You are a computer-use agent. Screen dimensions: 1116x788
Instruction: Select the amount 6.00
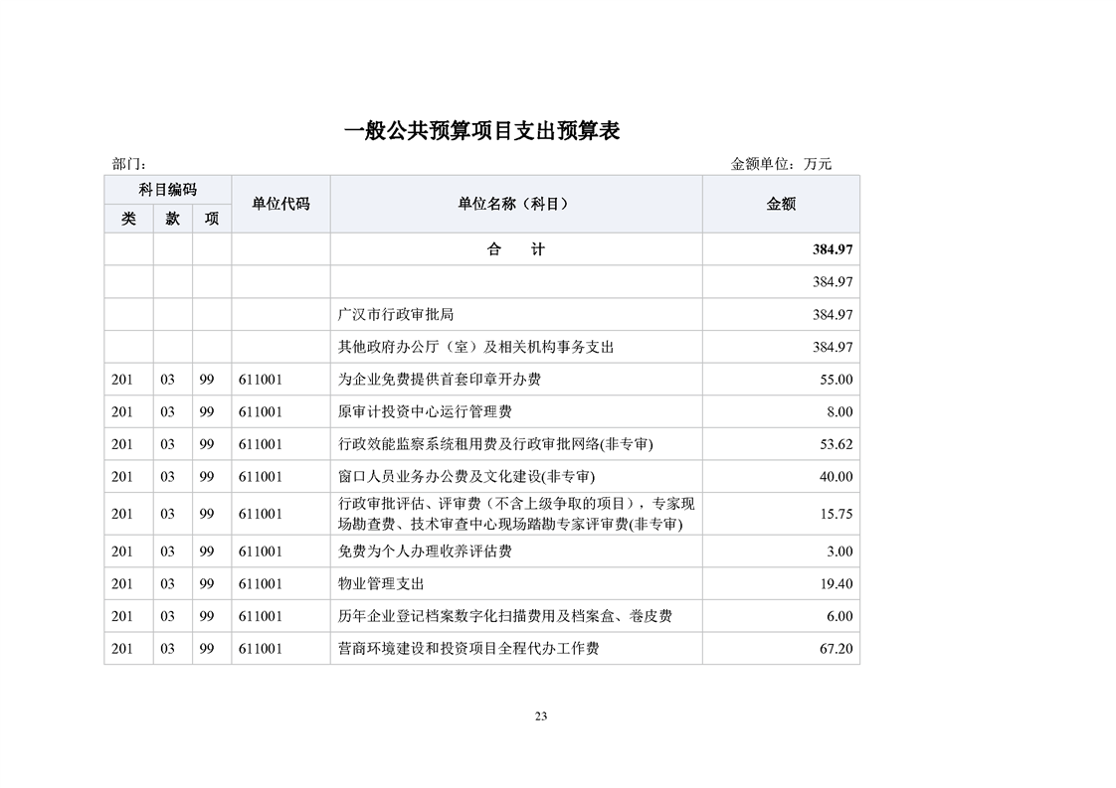[x=839, y=616]
